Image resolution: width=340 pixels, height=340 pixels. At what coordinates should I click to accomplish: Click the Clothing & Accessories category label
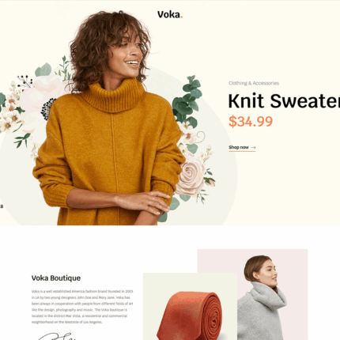(x=254, y=83)
